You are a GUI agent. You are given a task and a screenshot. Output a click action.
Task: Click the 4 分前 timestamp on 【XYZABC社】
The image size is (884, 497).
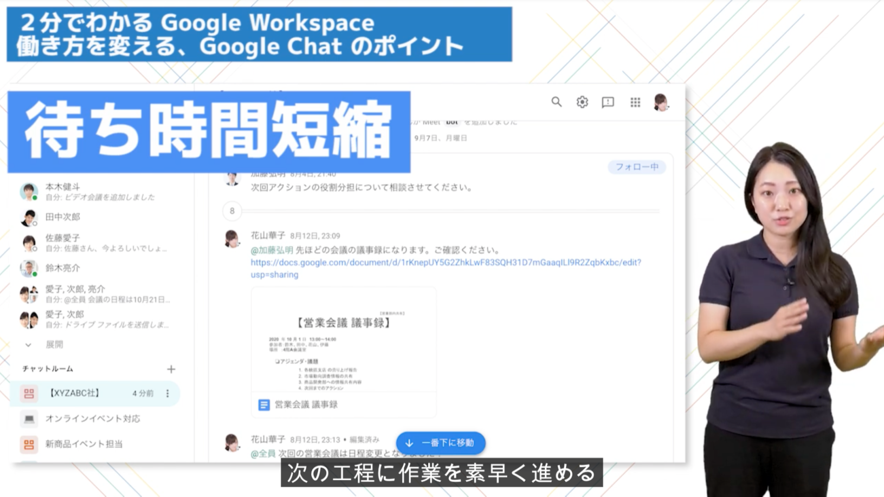pos(143,394)
